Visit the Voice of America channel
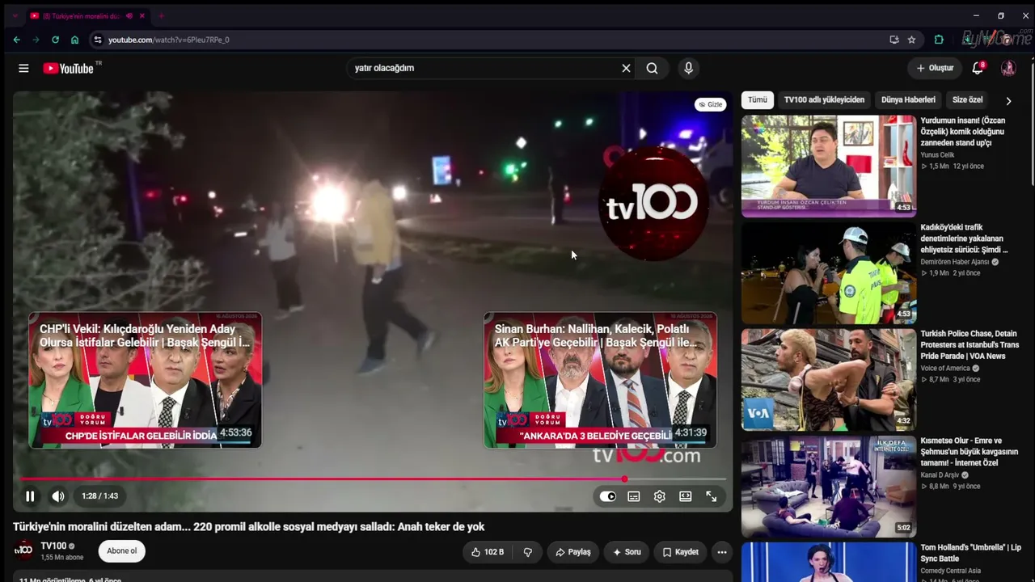Screen dimensions: 1035x582 pyautogui.click(x=945, y=369)
